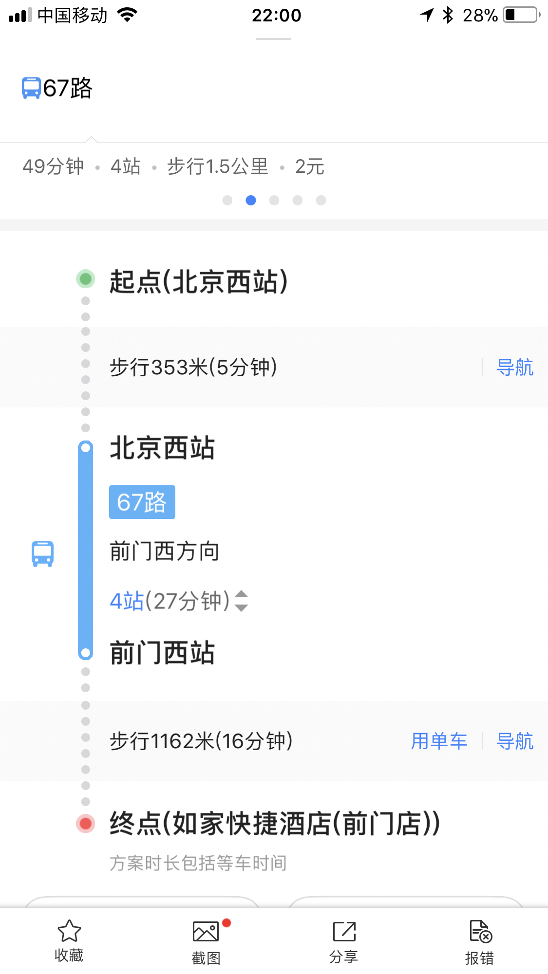Tap the blue 67路 route badge
548x974 pixels.
click(x=142, y=502)
